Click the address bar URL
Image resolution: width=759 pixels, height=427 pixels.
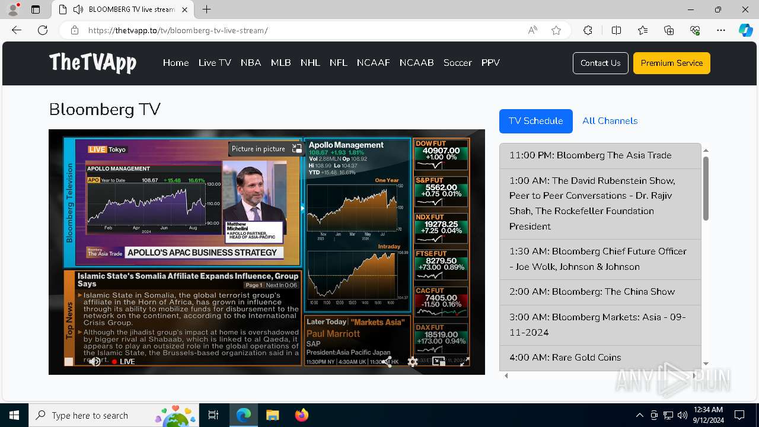point(178,30)
